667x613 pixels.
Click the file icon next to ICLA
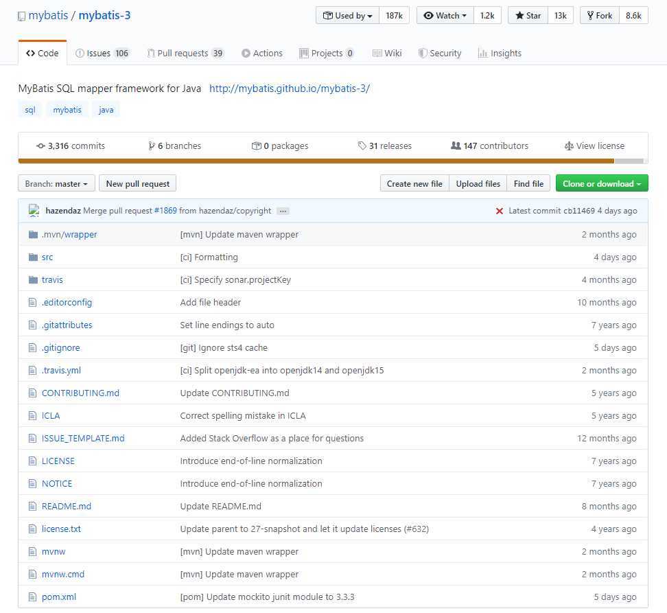coord(32,415)
